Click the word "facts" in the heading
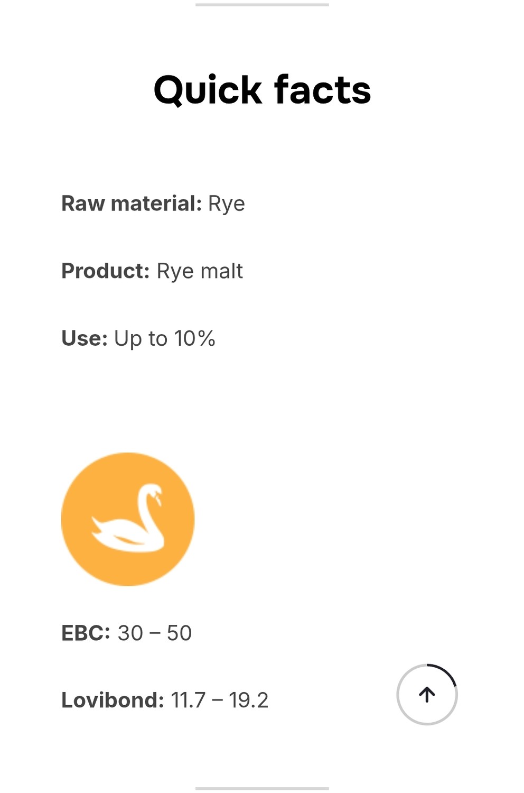Viewport: 524px width, 793px height. pos(322,90)
